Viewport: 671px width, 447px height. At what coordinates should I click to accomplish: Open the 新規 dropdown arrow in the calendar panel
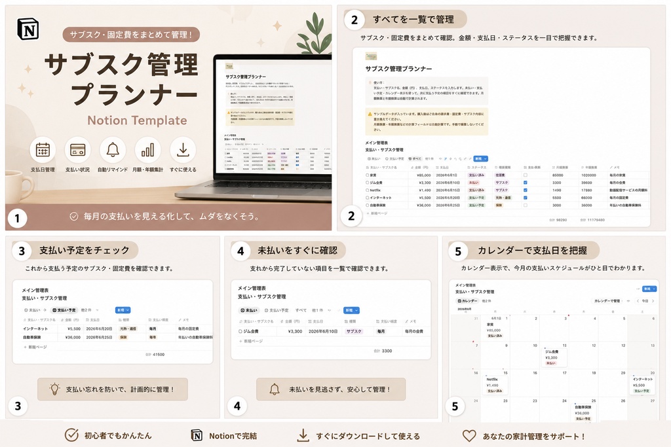pos(655,289)
